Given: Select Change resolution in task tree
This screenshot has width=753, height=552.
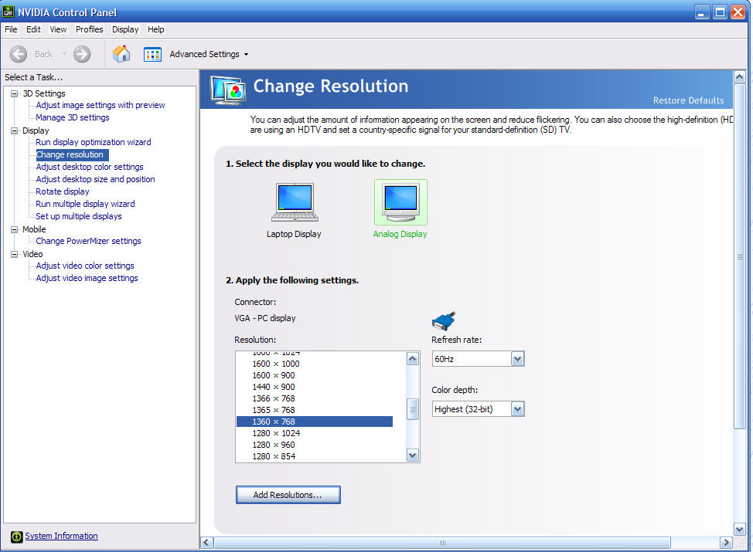Looking at the screenshot, I should coord(70,154).
